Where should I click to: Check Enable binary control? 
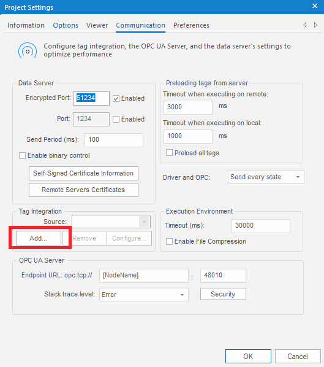(22, 156)
